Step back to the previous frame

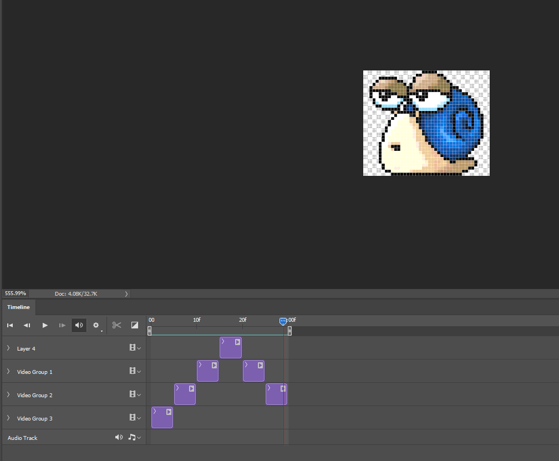click(27, 325)
